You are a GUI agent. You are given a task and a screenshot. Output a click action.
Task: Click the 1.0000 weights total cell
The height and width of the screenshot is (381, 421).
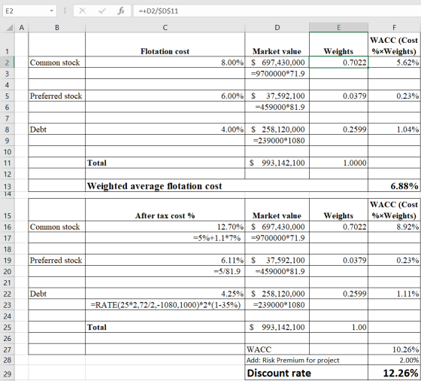338,163
